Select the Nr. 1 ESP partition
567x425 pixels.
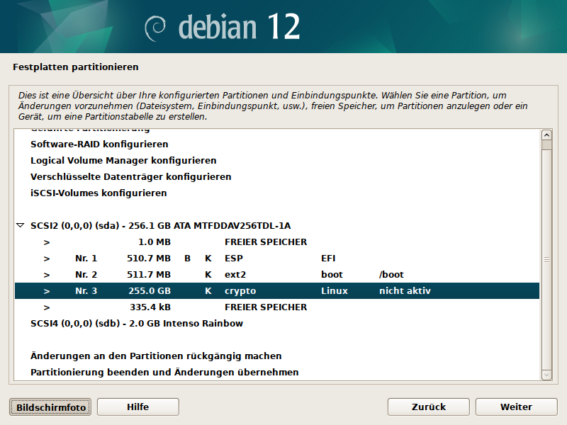pyautogui.click(x=276, y=259)
